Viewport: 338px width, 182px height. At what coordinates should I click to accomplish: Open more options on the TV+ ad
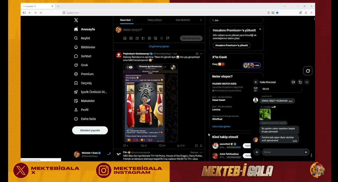(201, 152)
